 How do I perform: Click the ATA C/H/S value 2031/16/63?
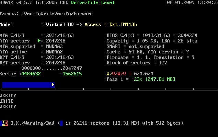coord(60,36)
